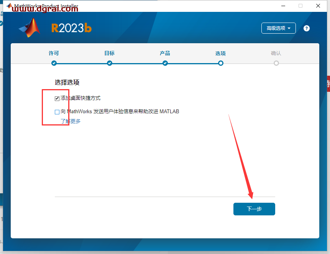
Task: Uncheck 添加桌面快捷方式 checkbox
Action: (57, 99)
